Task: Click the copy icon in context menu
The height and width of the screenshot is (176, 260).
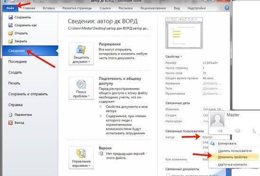Action: 212,143
